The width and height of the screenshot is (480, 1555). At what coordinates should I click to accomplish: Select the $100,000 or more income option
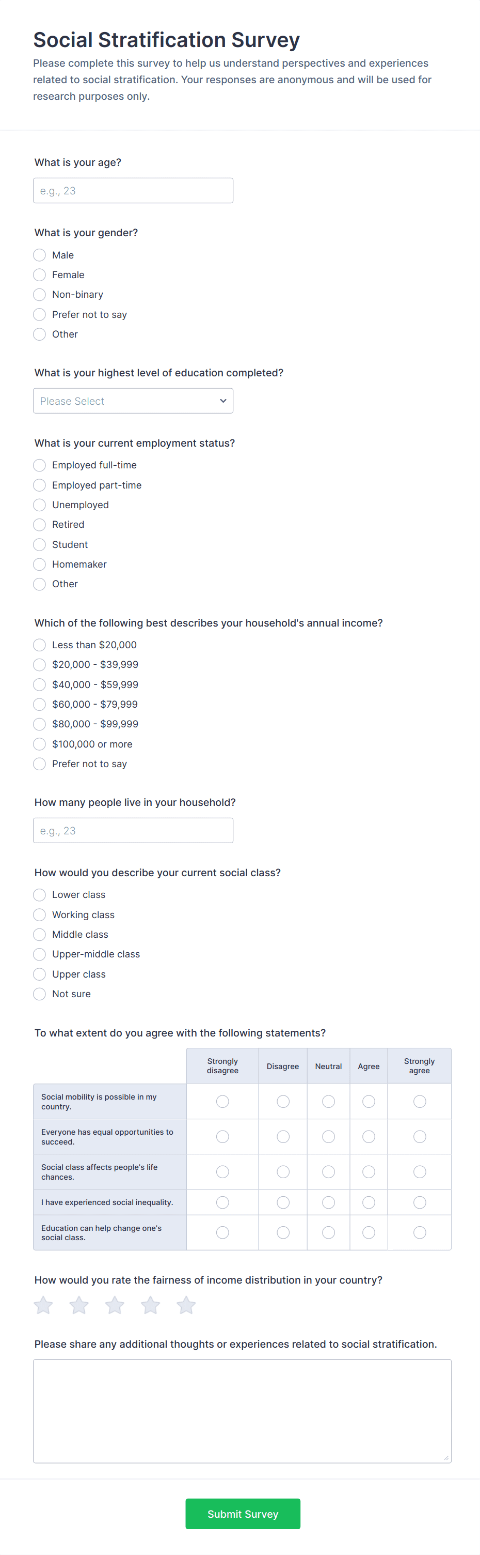[x=39, y=744]
